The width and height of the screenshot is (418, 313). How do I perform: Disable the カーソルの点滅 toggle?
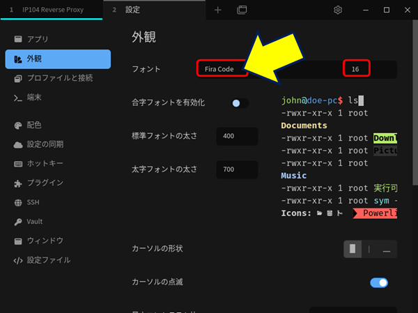pos(379,282)
